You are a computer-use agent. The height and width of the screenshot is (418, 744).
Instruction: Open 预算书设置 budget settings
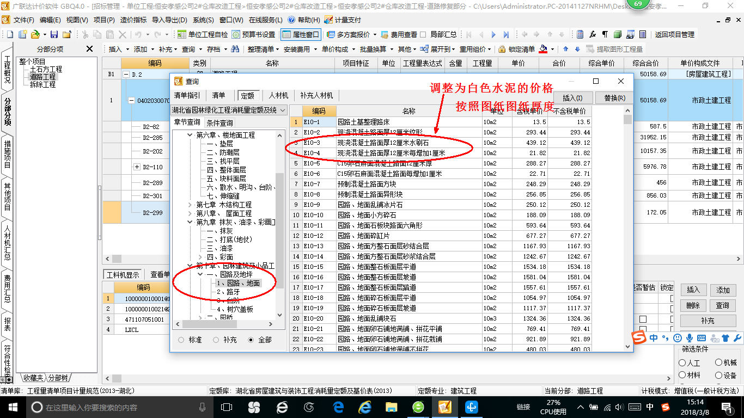pos(254,34)
